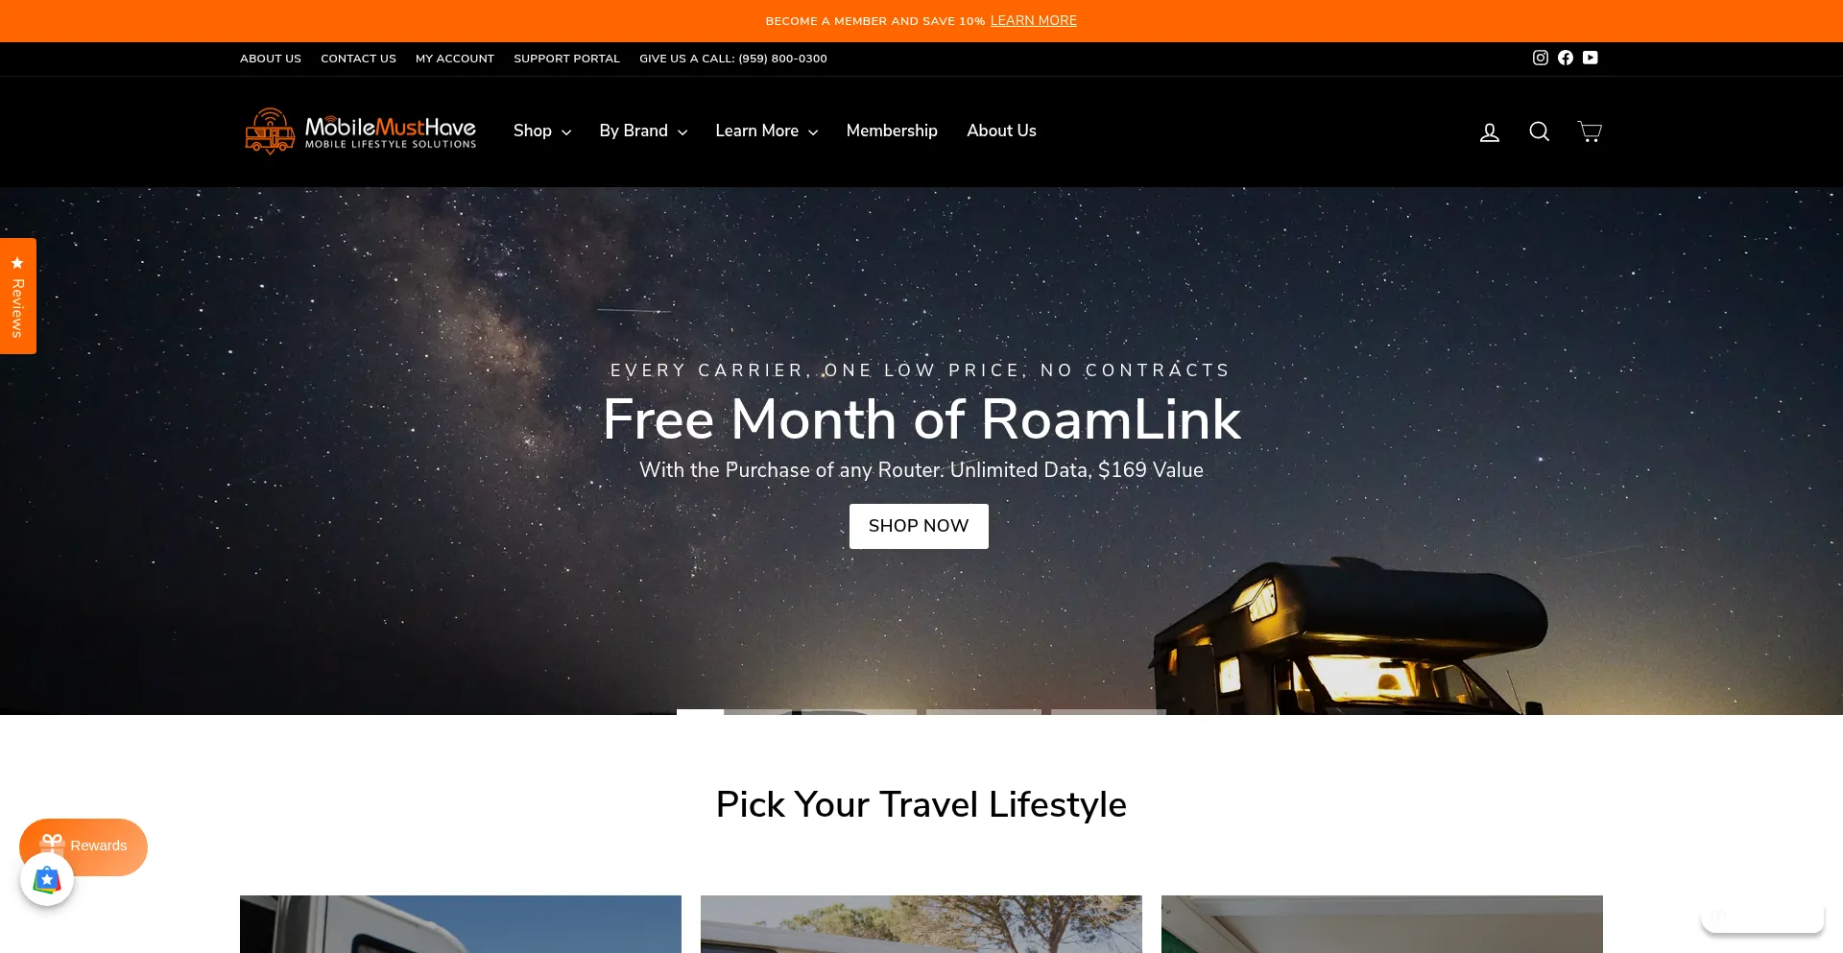Open About Us in main navigation

1001,131
